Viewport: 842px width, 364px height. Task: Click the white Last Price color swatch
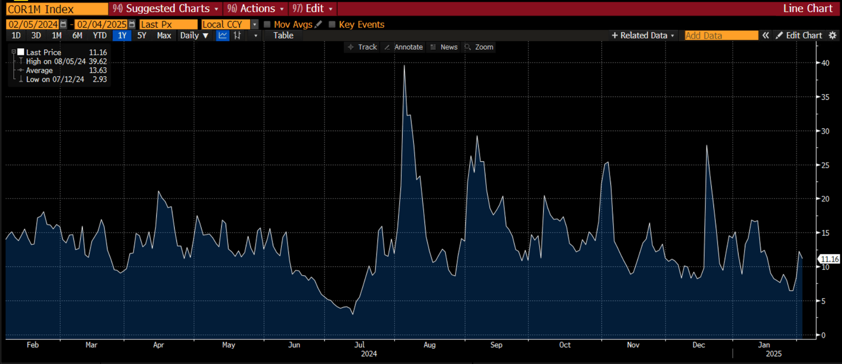tap(21, 52)
